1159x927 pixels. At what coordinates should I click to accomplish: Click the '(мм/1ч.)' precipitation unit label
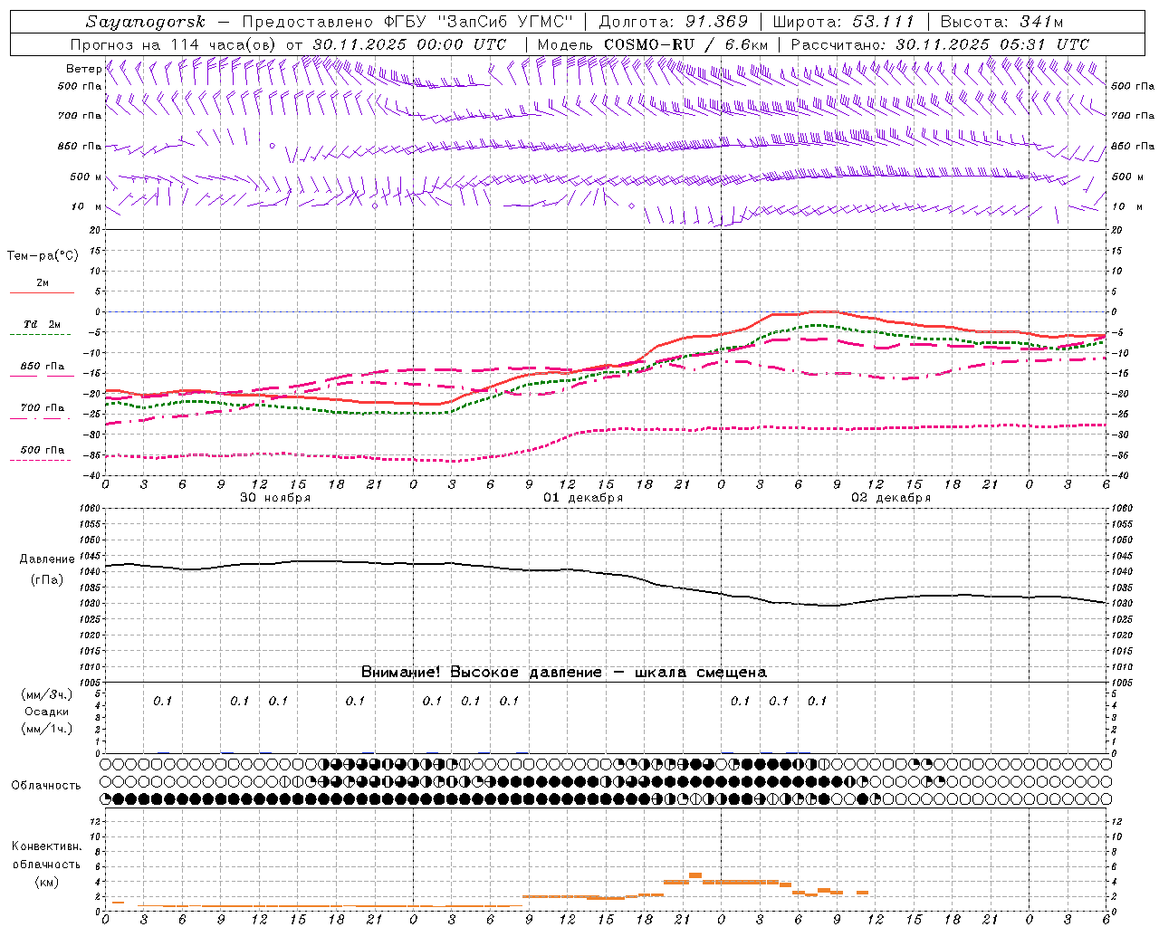point(47,729)
